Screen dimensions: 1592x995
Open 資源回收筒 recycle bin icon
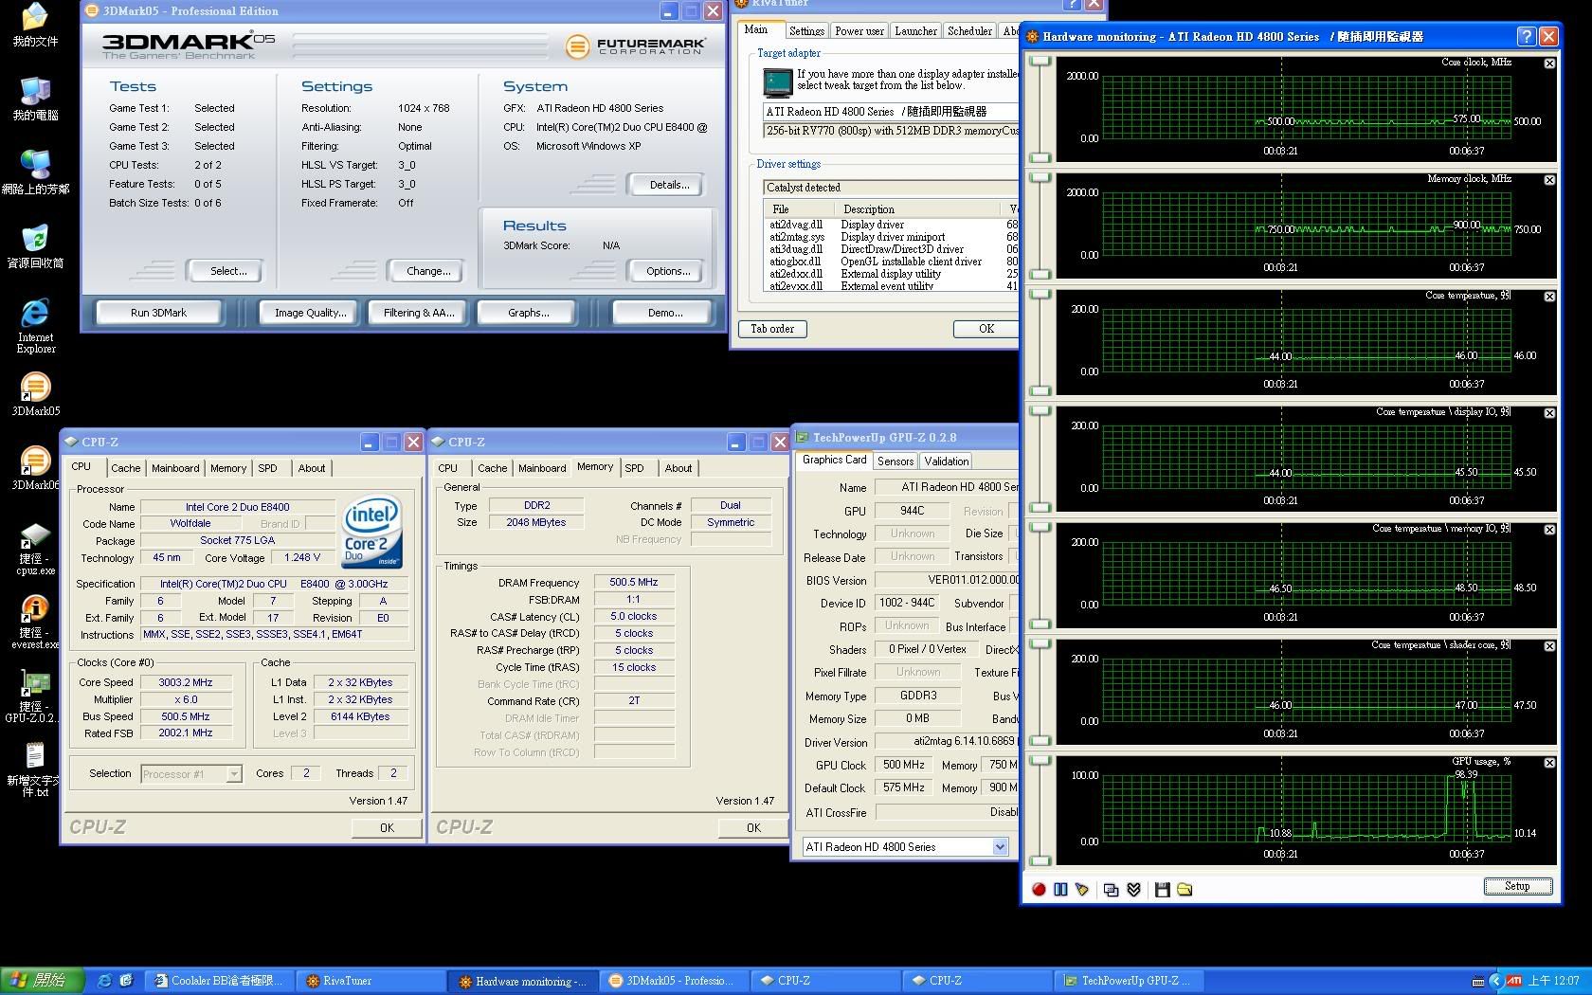click(x=35, y=245)
